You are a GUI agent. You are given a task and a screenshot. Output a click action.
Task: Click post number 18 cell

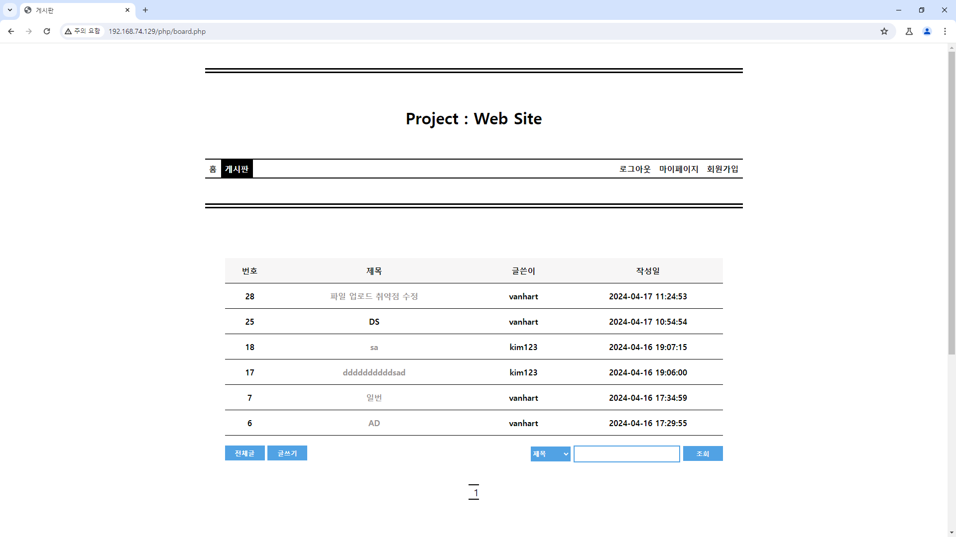250,347
